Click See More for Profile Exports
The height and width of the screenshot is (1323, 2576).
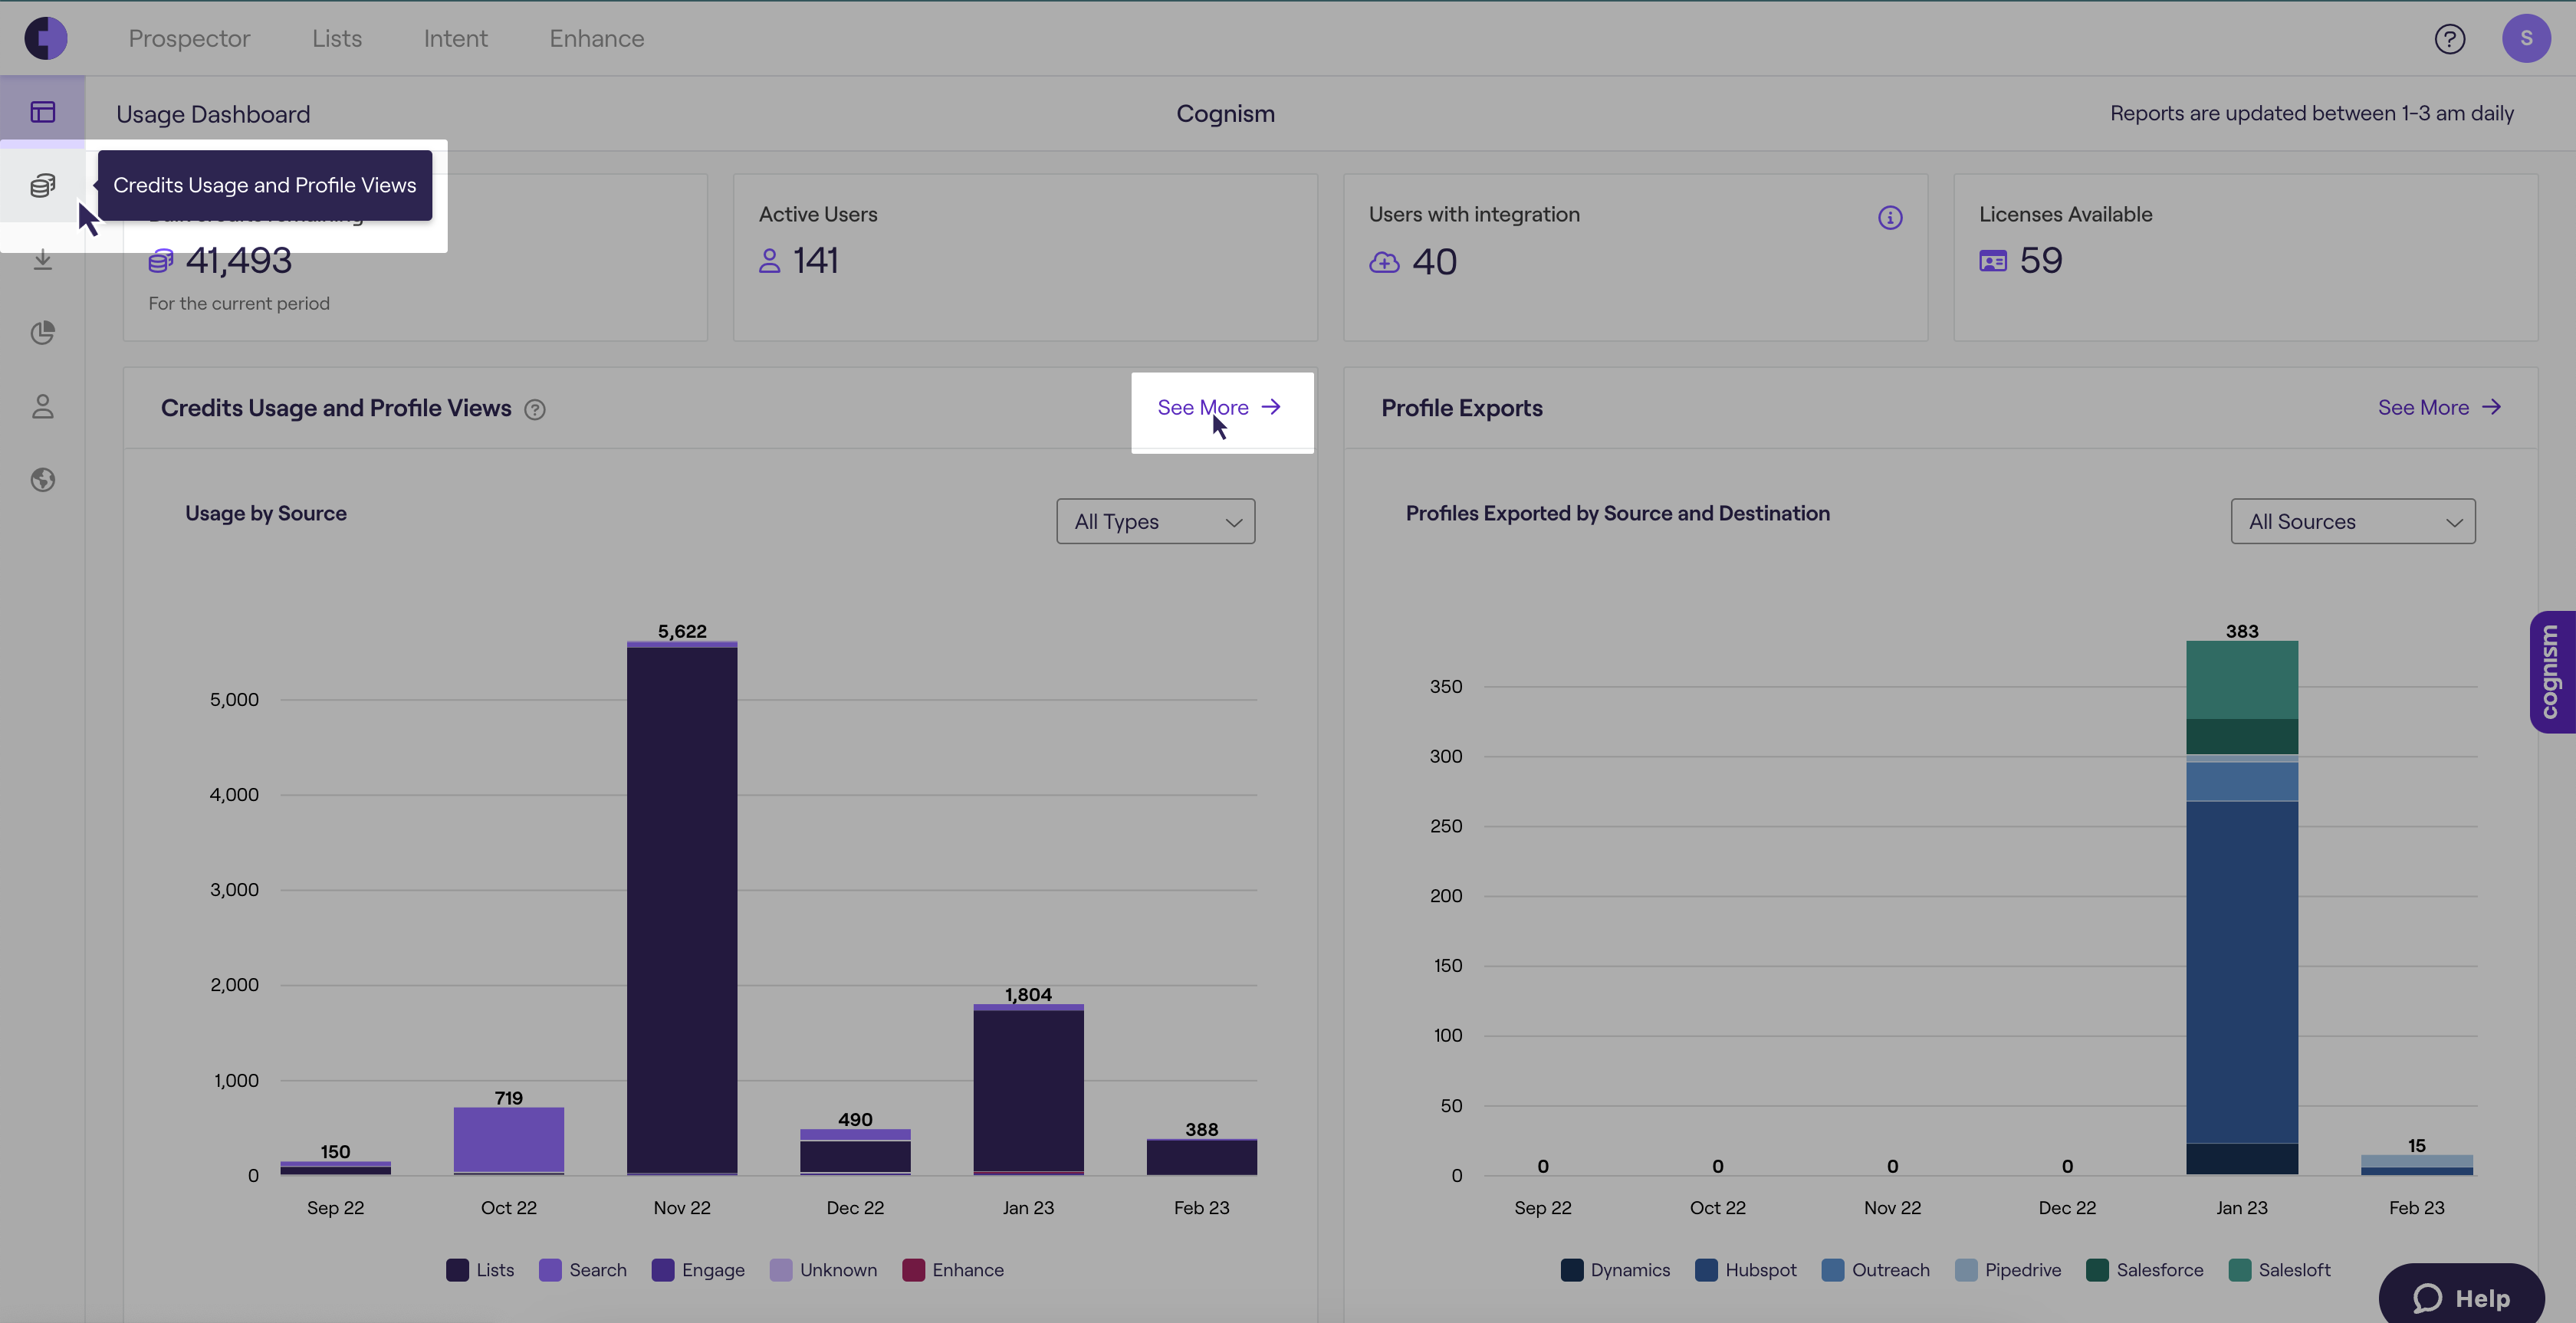click(2439, 407)
